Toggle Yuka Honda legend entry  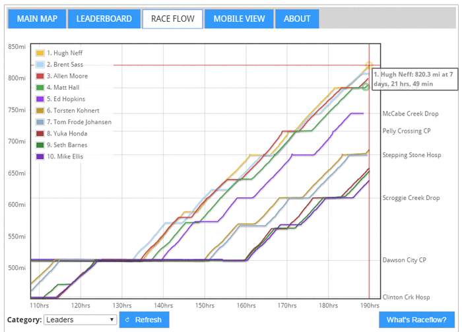[x=68, y=133]
